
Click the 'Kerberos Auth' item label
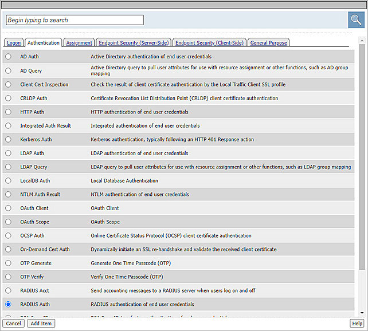pyautogui.click(x=36, y=140)
